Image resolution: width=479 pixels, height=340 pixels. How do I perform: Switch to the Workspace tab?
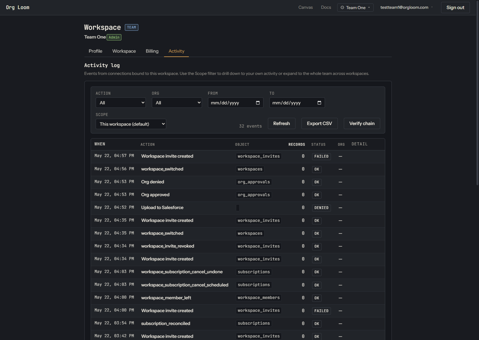(x=124, y=51)
